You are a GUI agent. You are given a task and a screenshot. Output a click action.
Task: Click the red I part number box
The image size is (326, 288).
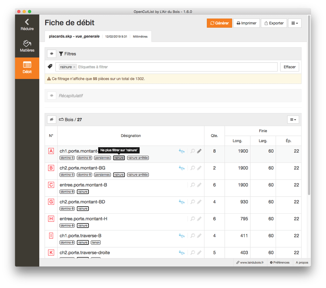(51, 236)
